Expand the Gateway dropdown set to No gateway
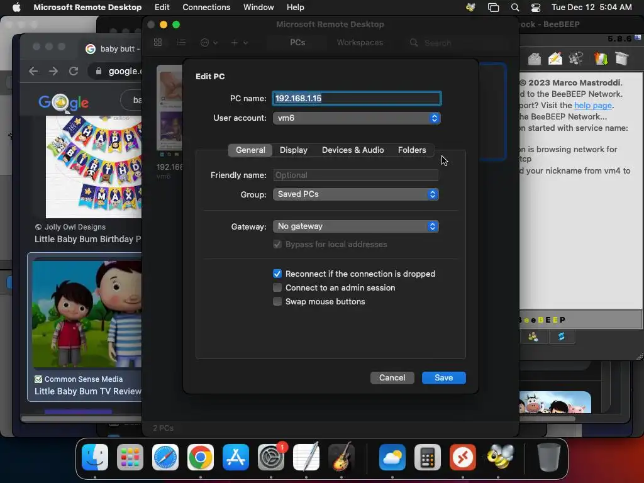Screen dimensions: 644x483 (x=356, y=226)
